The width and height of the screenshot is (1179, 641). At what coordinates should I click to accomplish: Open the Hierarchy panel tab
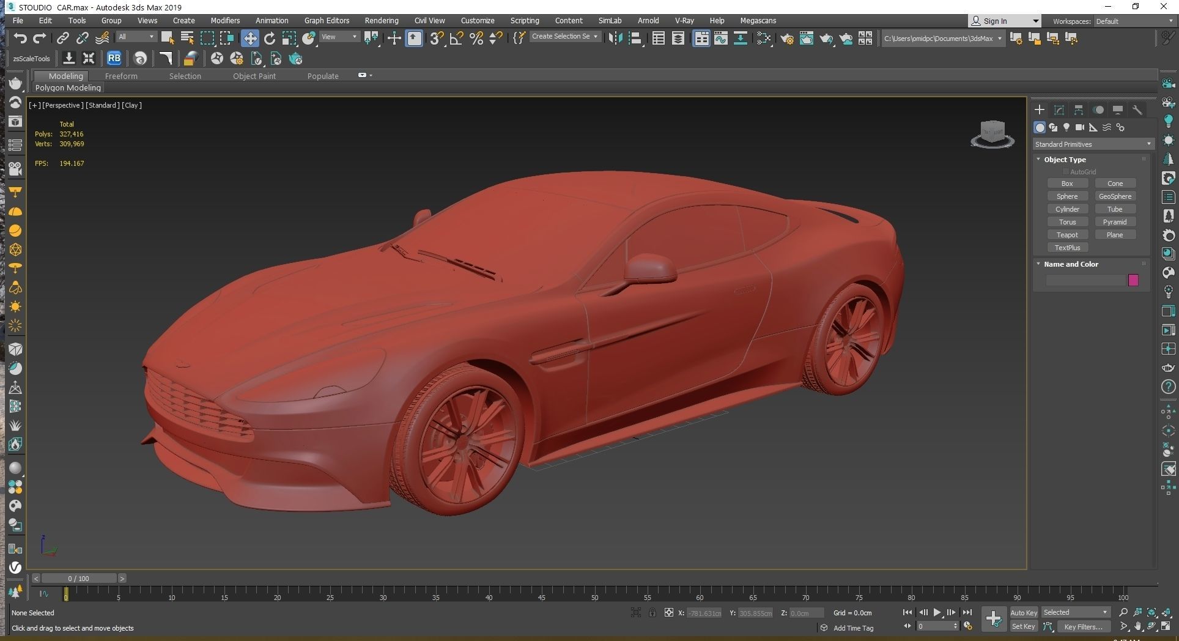pos(1079,110)
